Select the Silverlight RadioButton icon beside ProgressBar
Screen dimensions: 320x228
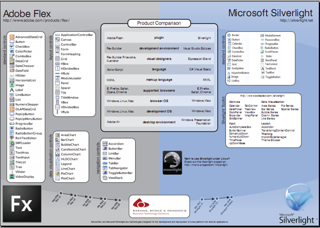pos(262,48)
